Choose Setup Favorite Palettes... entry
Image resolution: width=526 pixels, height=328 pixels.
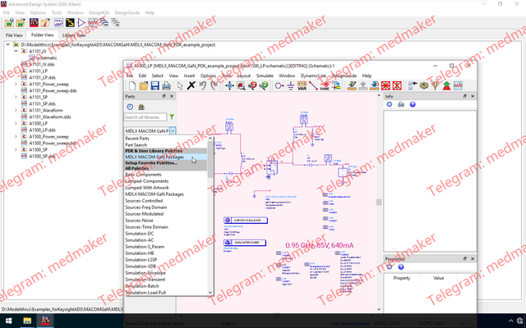click(x=166, y=162)
